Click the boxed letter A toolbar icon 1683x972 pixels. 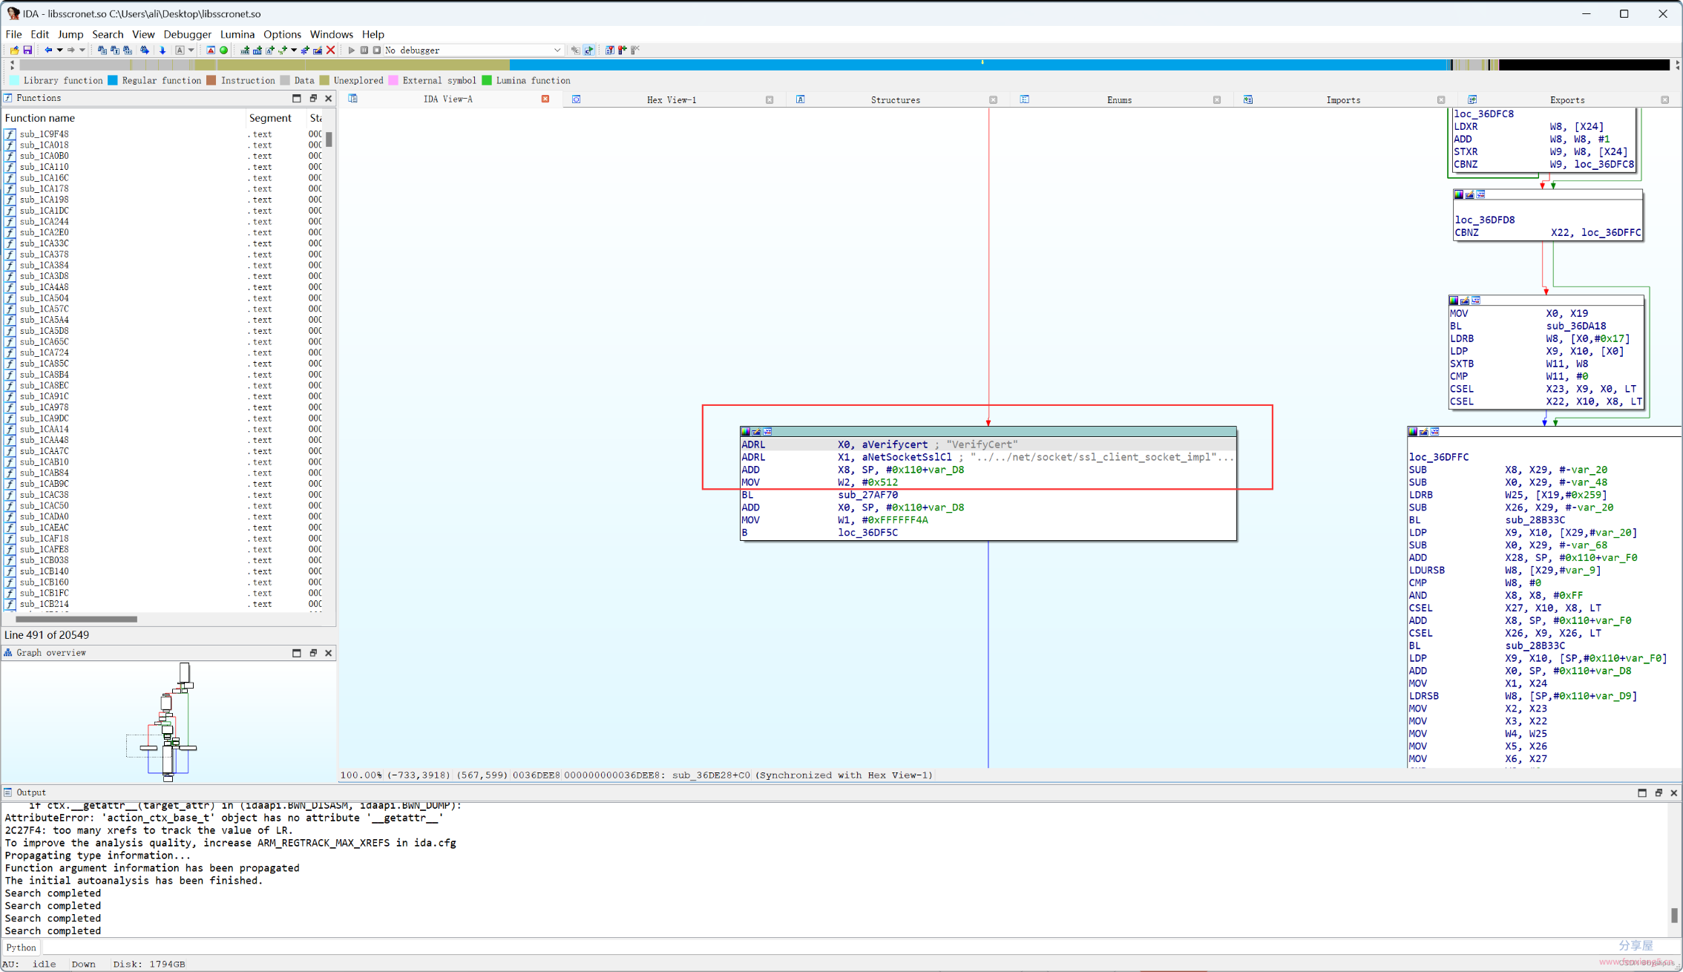[180, 50]
